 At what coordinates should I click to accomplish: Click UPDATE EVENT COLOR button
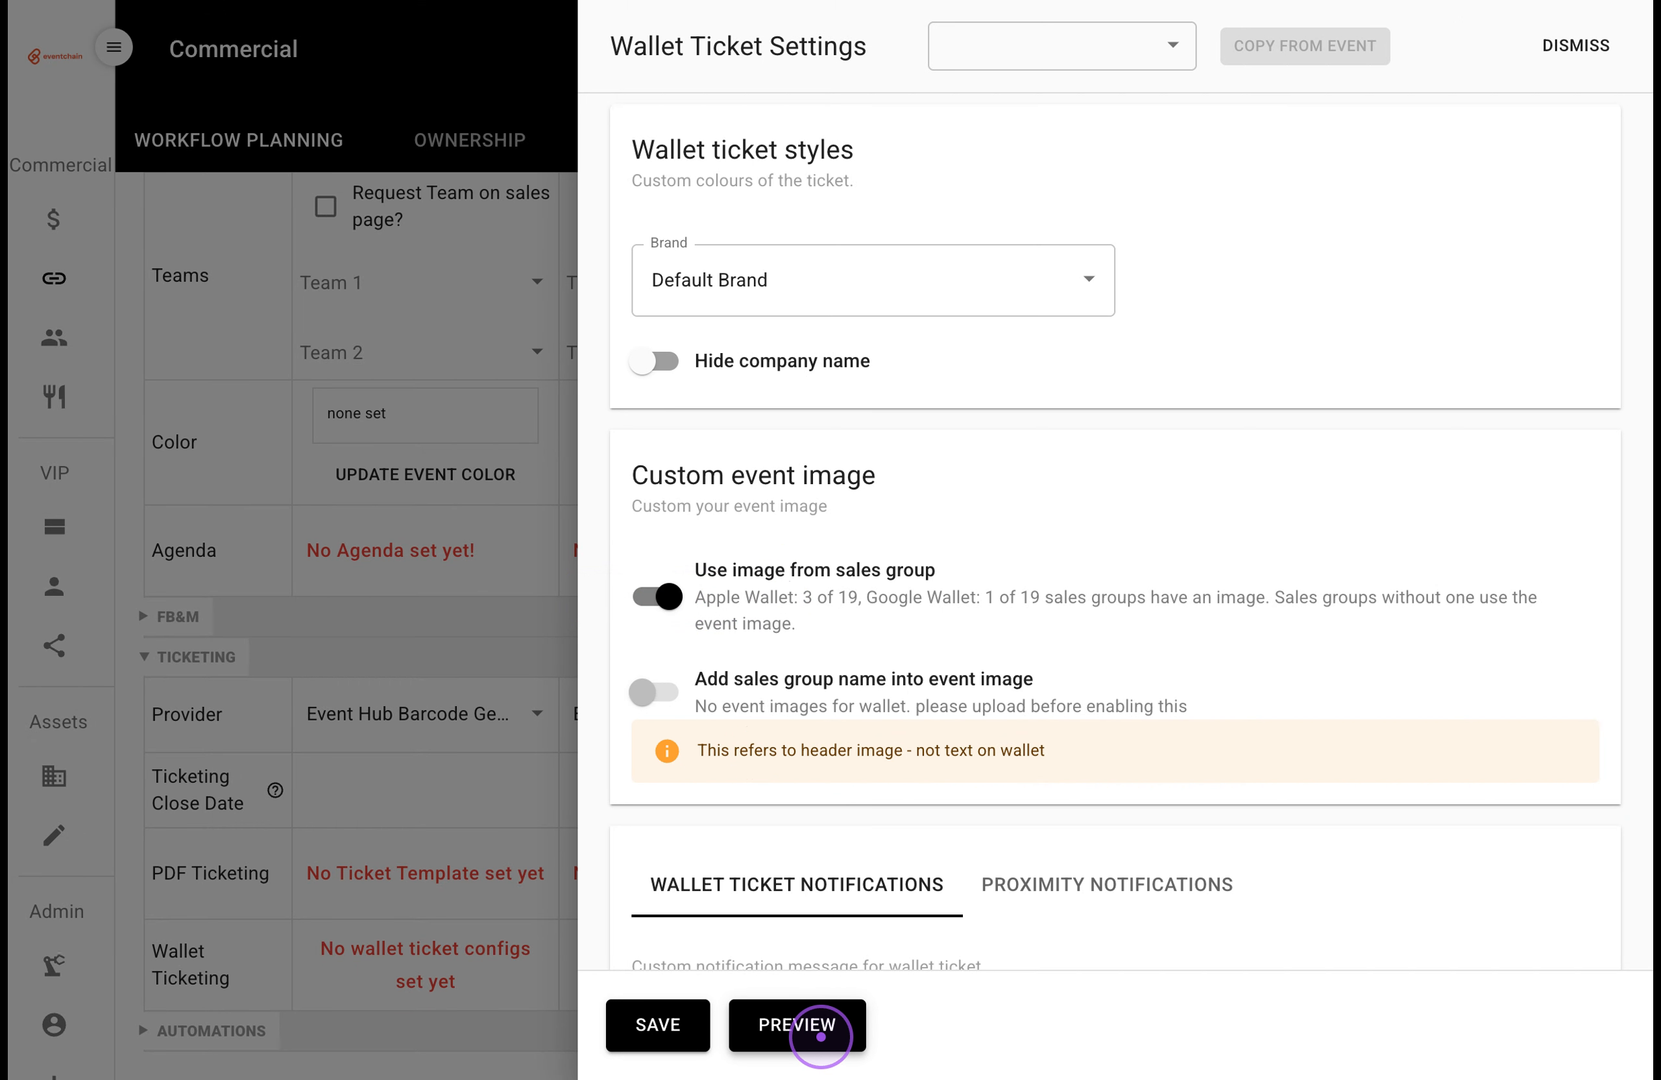coord(425,474)
